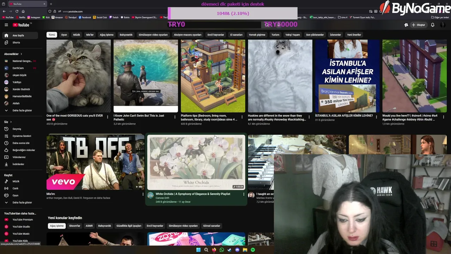Go back in browser toolbar

pyautogui.click(x=4, y=11)
